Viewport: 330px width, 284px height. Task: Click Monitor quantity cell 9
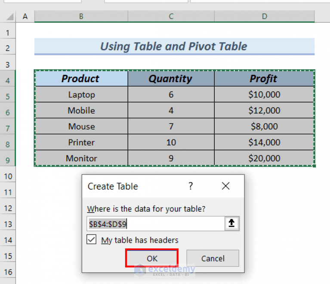pyautogui.click(x=171, y=158)
